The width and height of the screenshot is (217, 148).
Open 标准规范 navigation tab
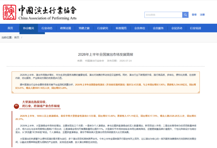(121, 28)
